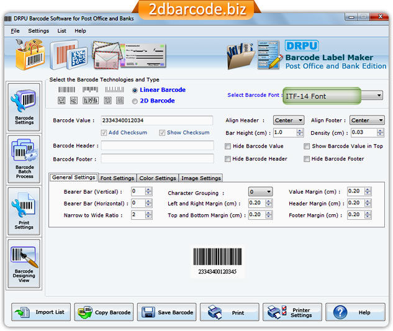Adjust Left and Right Margin stepper
The image size is (393, 331).
269,203
